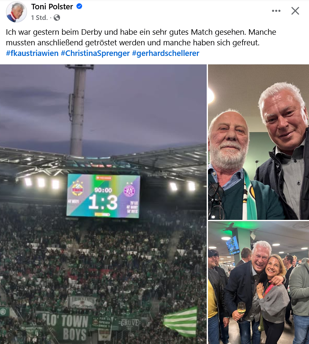Click the 1:3 scoreboard in photo
The width and height of the screenshot is (309, 344).
click(x=103, y=202)
